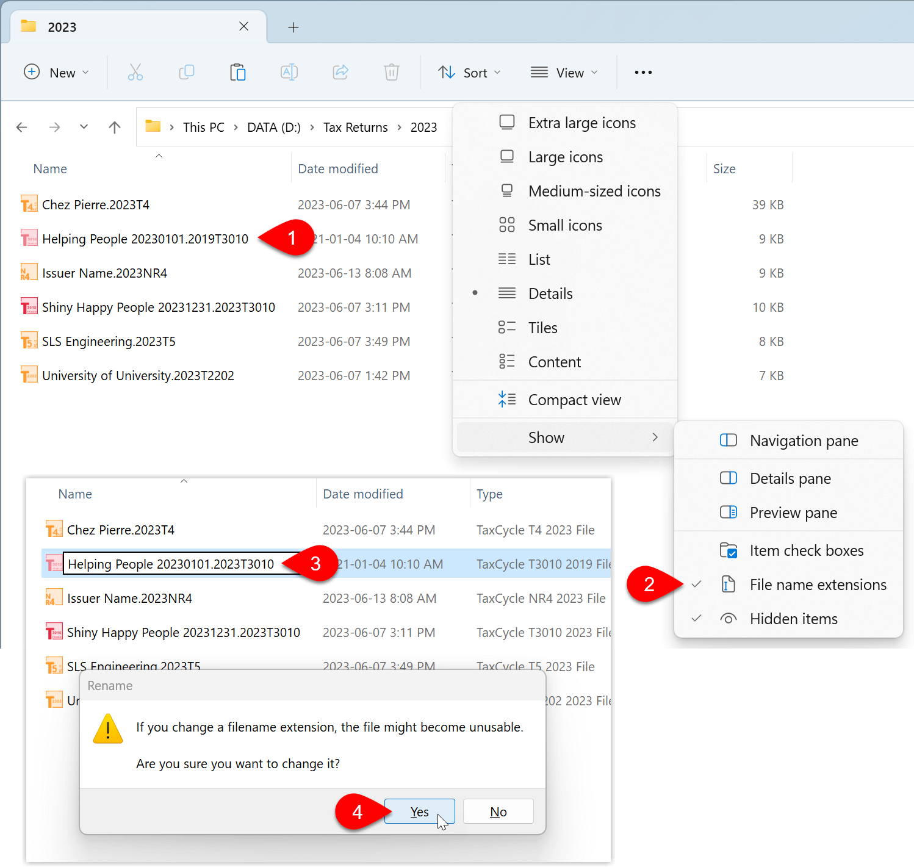This screenshot has height=867, width=914.
Task: Open recent locations dropdown chevron
Action: (x=84, y=126)
